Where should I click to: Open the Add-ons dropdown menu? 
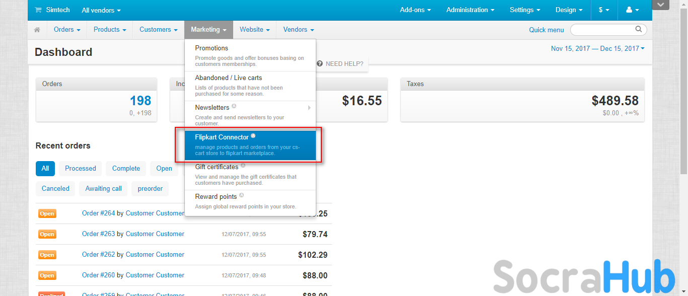[x=416, y=10]
